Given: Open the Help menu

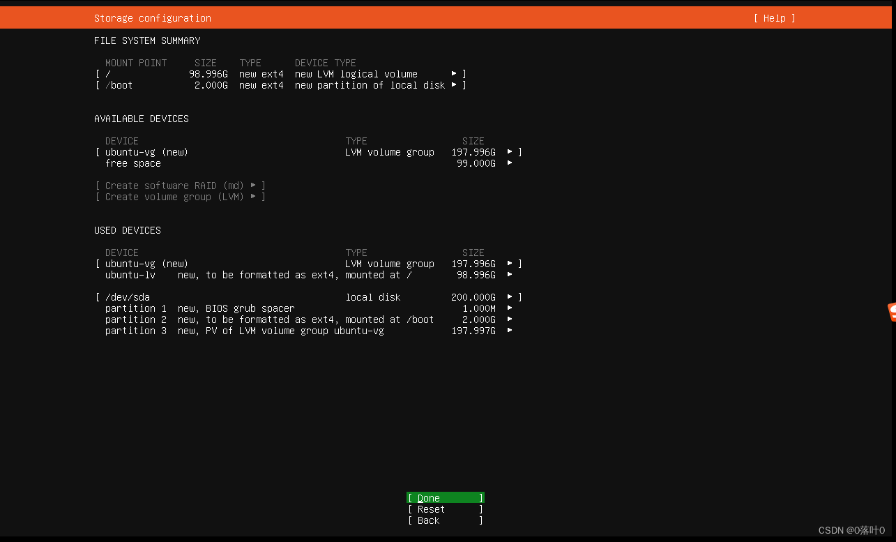Looking at the screenshot, I should pos(774,18).
